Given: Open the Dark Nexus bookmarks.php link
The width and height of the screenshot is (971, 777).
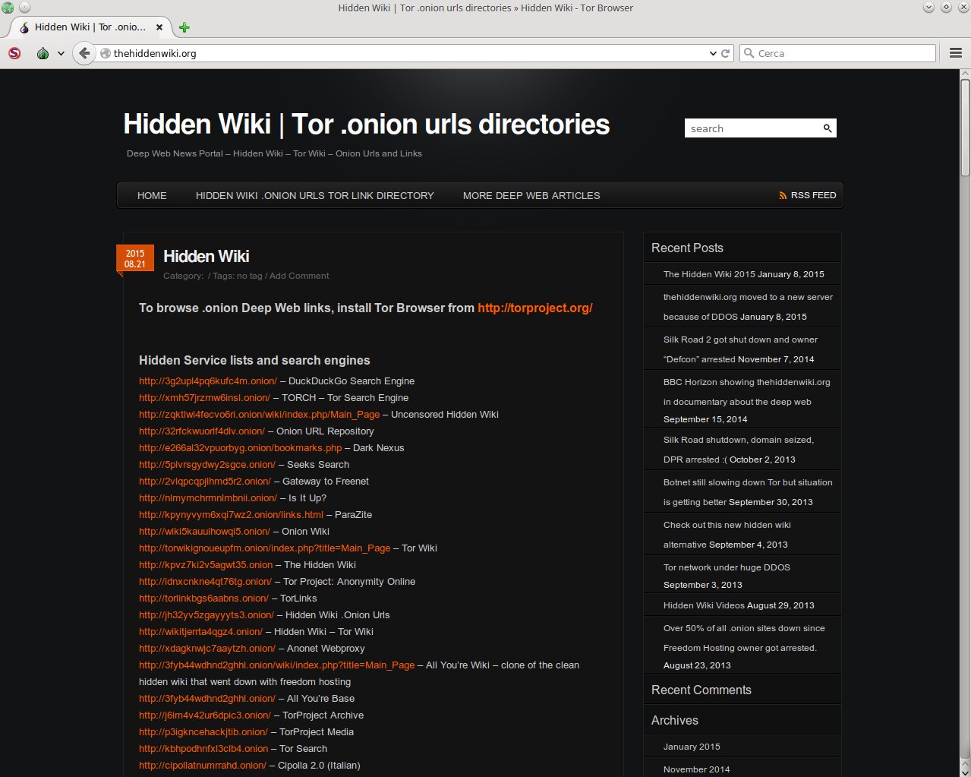Looking at the screenshot, I should [x=240, y=448].
